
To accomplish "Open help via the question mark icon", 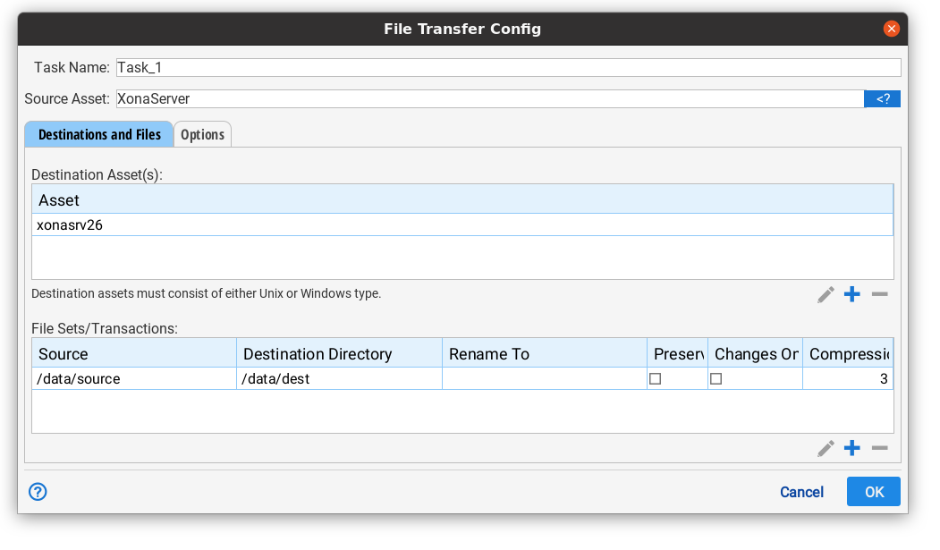I will coord(38,492).
